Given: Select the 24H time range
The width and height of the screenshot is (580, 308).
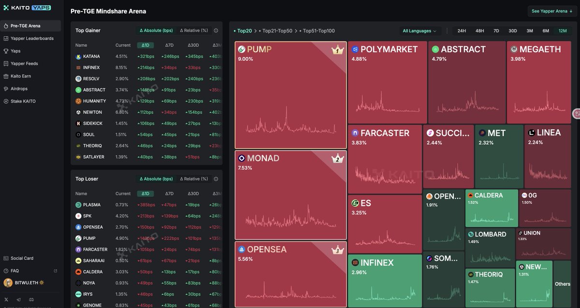Looking at the screenshot, I should 462,31.
